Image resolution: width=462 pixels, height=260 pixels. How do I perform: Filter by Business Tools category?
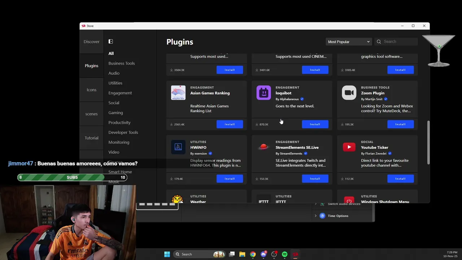click(122, 63)
